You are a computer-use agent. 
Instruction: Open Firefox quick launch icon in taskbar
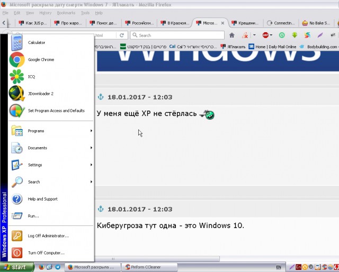click(41, 267)
